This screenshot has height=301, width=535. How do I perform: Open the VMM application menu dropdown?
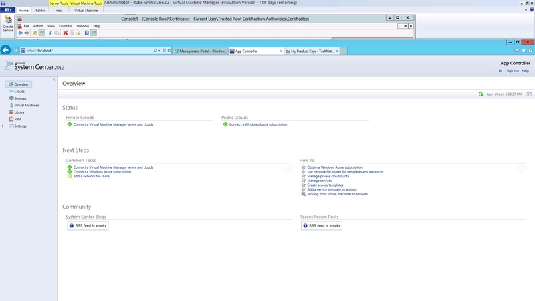pos(7,10)
